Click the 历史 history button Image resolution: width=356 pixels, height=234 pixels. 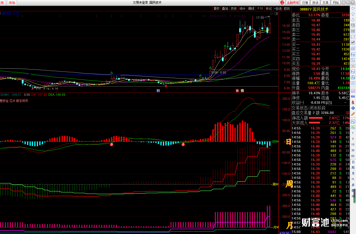pyautogui.click(x=234, y=8)
